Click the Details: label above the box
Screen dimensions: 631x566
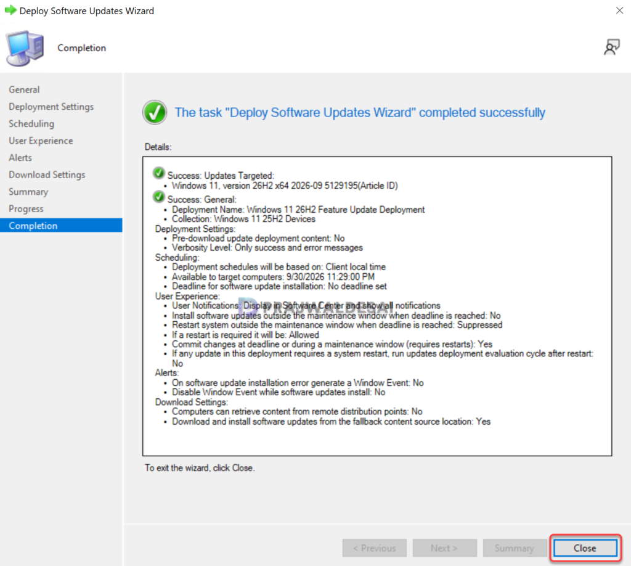(158, 147)
